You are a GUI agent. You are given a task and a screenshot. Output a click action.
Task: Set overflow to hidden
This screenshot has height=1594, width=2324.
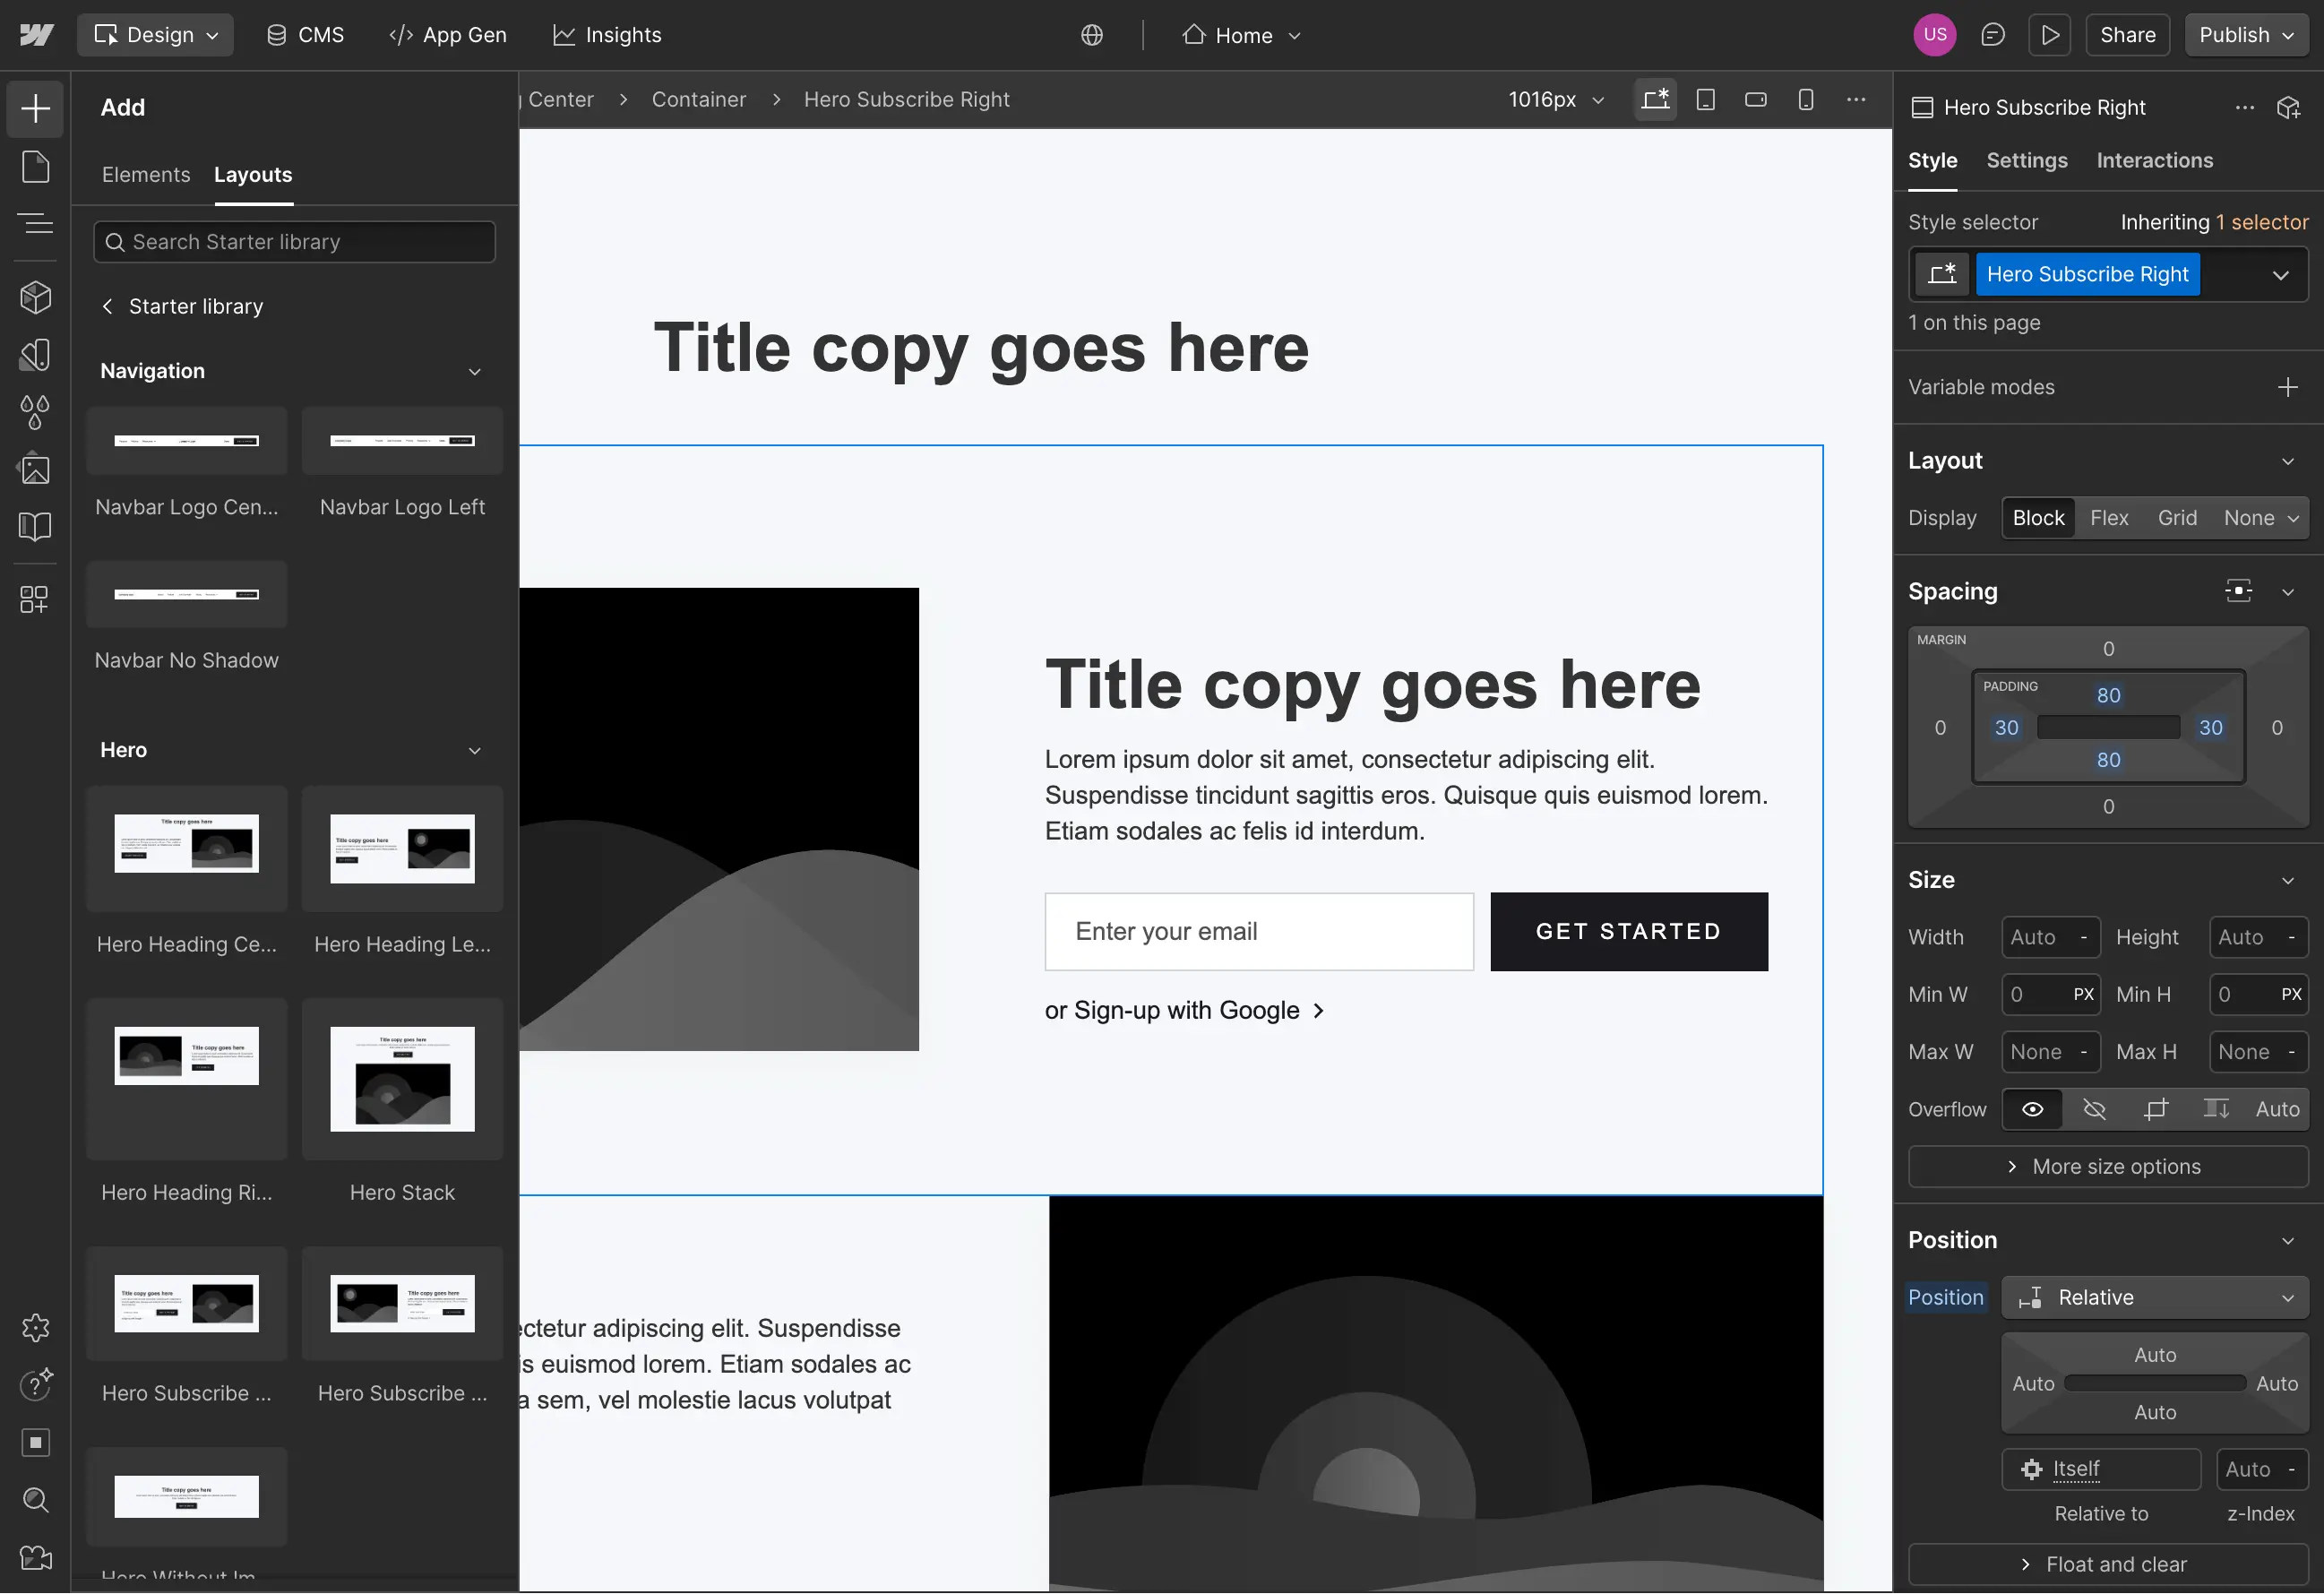[x=2093, y=1109]
